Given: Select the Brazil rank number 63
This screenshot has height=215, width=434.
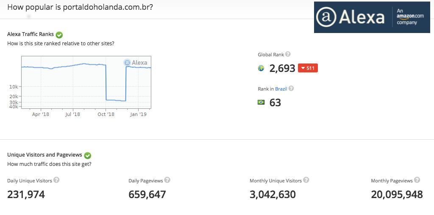Looking at the screenshot, I should pos(275,102).
